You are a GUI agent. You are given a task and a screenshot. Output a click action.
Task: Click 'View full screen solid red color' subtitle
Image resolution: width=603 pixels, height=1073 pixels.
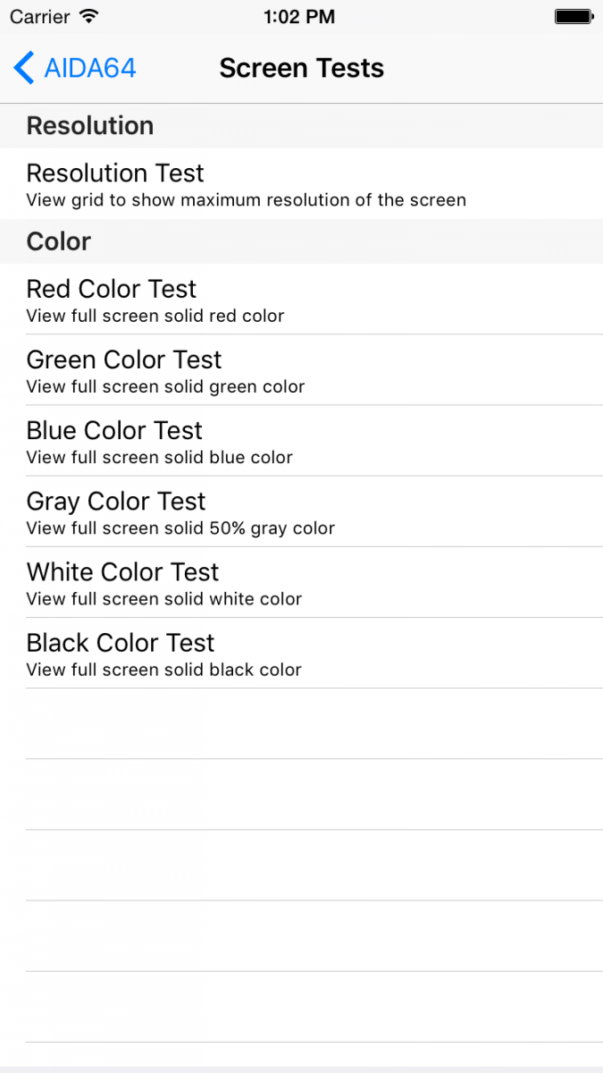(155, 317)
